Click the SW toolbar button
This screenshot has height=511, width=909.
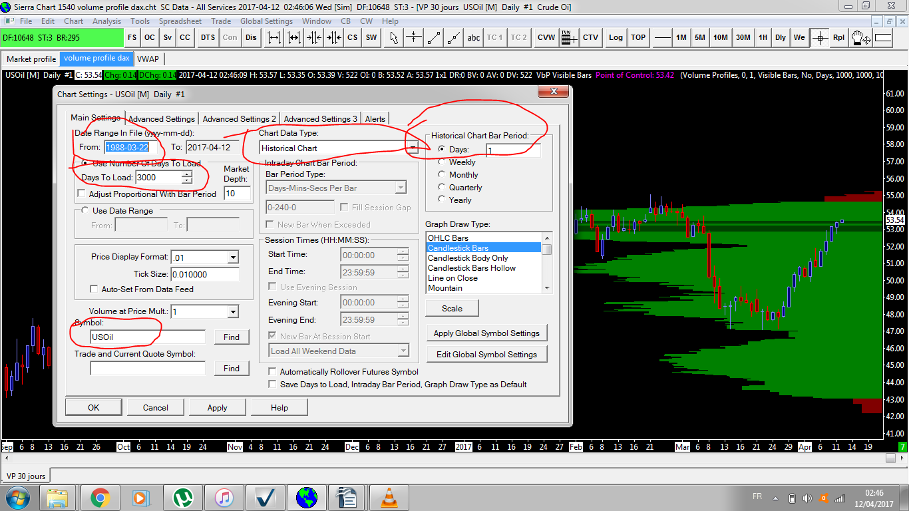click(371, 37)
